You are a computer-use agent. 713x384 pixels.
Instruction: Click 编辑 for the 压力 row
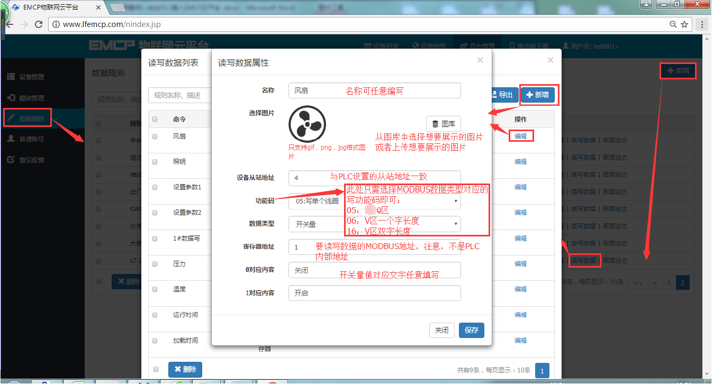[x=520, y=264]
